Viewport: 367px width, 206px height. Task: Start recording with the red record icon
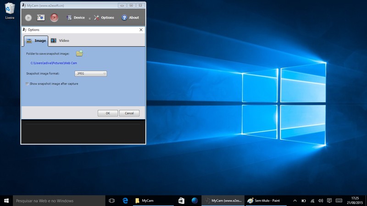[54, 18]
